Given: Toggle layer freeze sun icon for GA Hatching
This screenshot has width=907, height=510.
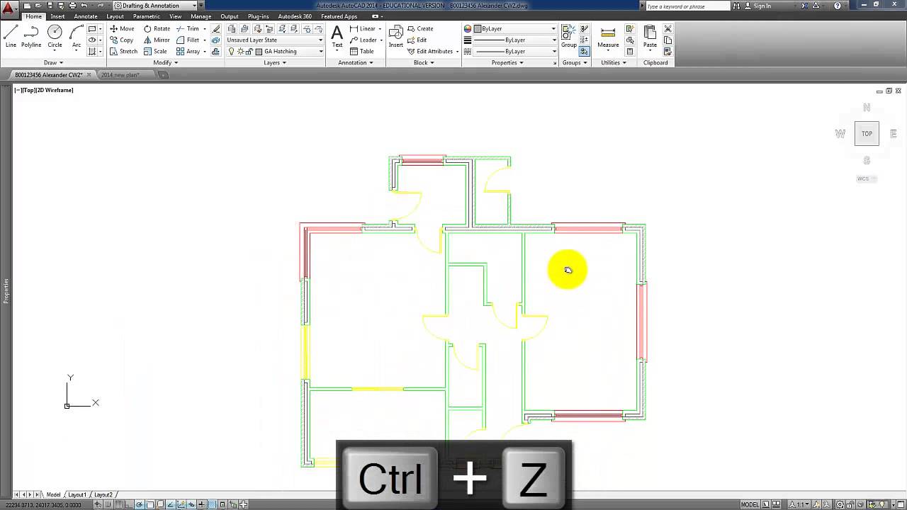Looking at the screenshot, I should [240, 52].
